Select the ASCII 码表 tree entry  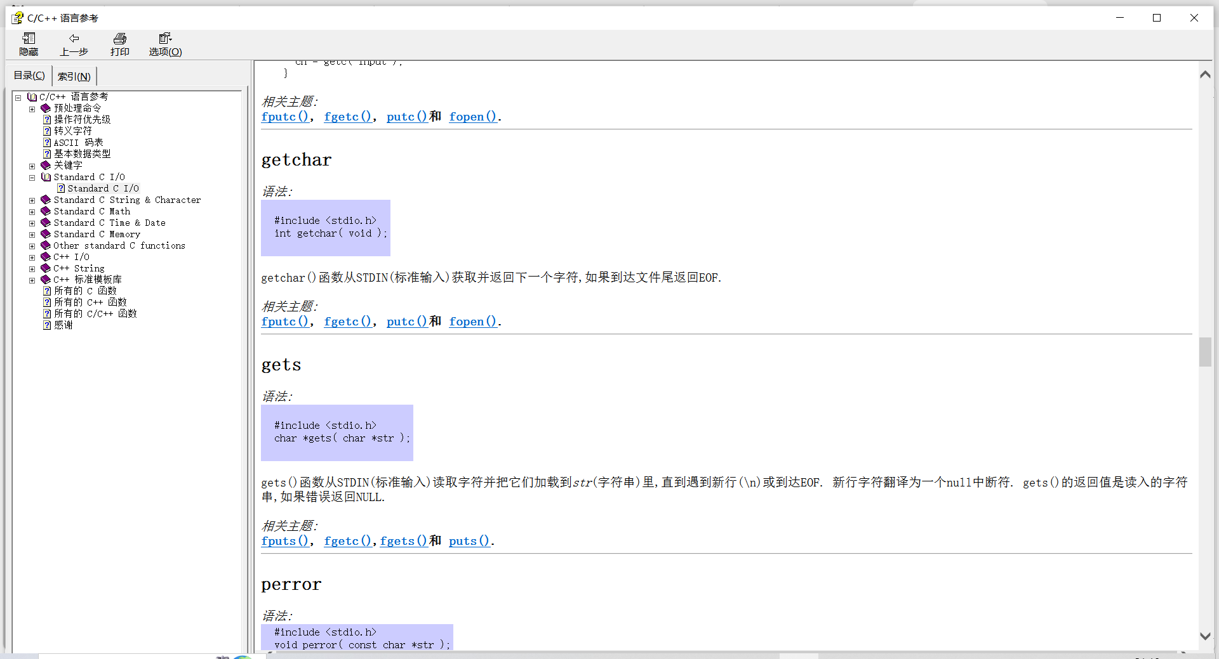78,143
